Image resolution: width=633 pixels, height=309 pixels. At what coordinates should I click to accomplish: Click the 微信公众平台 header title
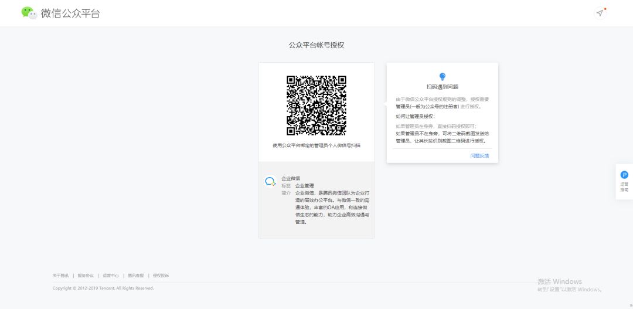70,13
